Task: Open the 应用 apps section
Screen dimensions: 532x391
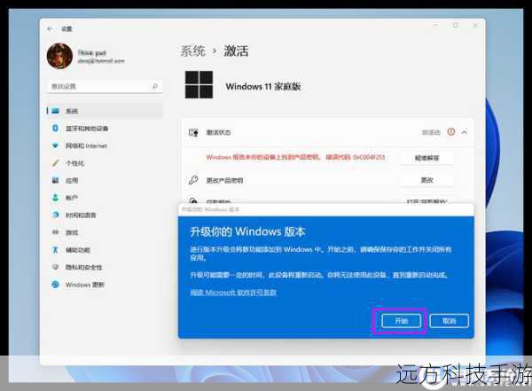Action: tap(105, 181)
